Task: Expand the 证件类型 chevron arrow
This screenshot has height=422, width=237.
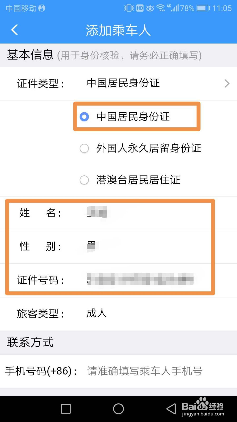Action: (x=227, y=84)
